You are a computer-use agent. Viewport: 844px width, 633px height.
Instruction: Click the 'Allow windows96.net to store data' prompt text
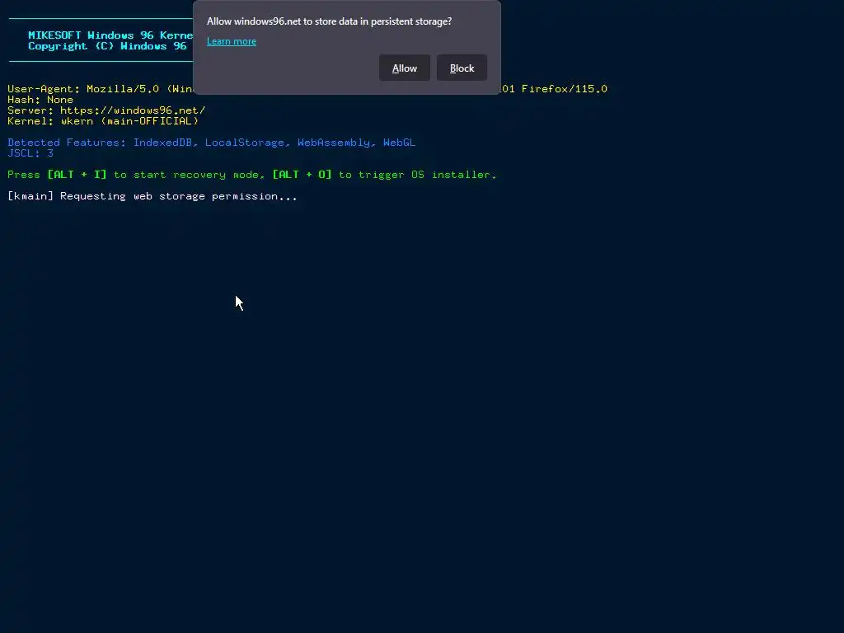329,21
